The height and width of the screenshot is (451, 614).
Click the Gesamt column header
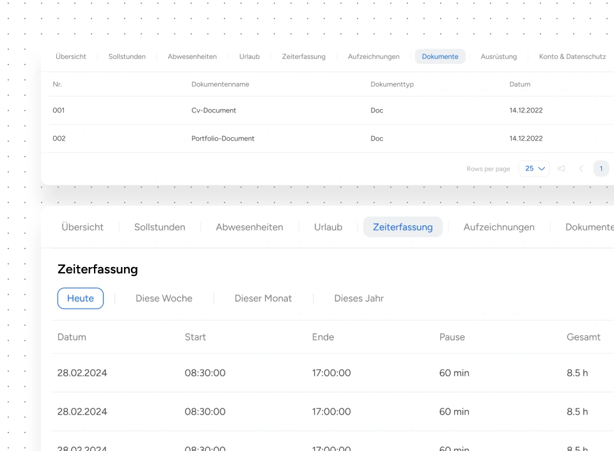[x=583, y=337]
